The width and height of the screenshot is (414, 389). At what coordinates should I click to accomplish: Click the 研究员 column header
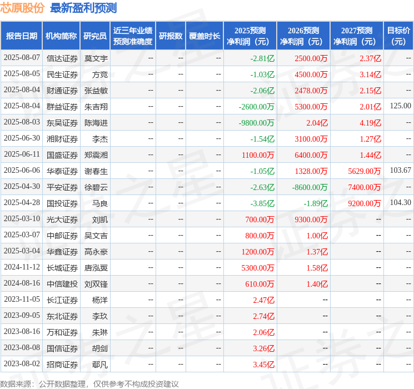95,36
